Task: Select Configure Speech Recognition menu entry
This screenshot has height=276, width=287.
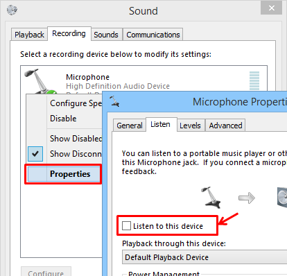Action: coord(76,103)
